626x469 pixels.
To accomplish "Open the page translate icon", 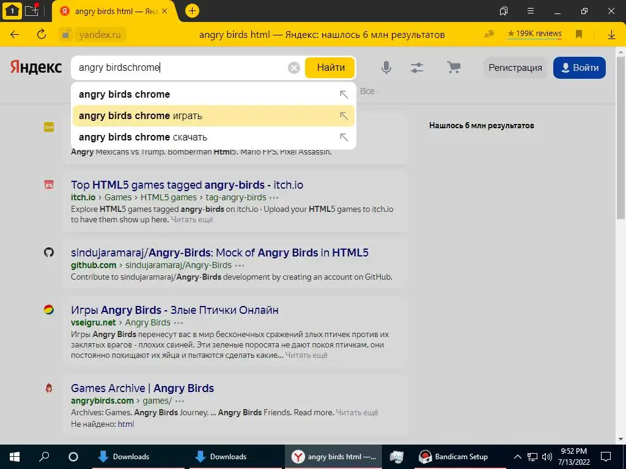I will click(489, 34).
